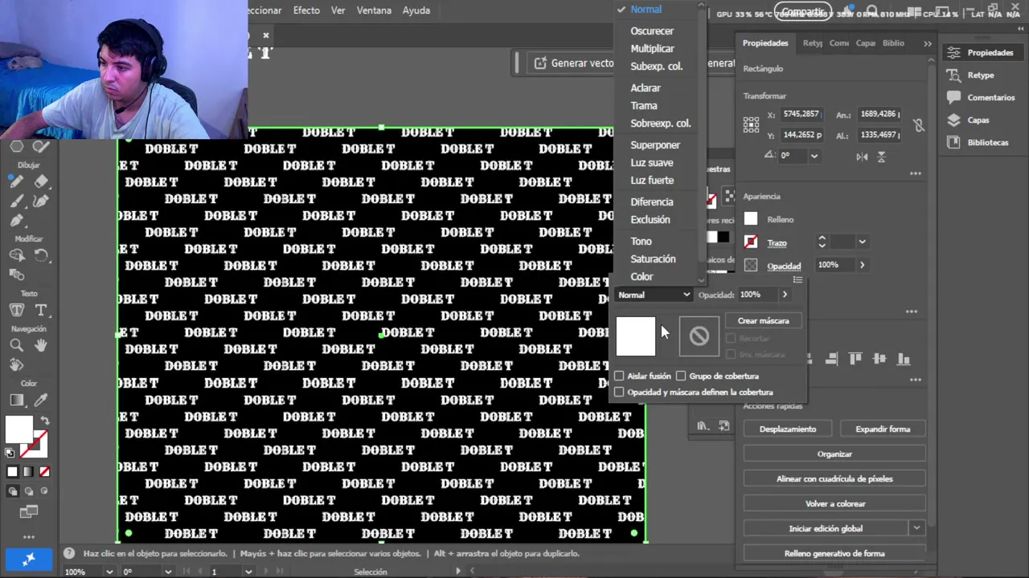The image size is (1029, 578).
Task: Reset default fill and stroke icon
Action: (10, 454)
